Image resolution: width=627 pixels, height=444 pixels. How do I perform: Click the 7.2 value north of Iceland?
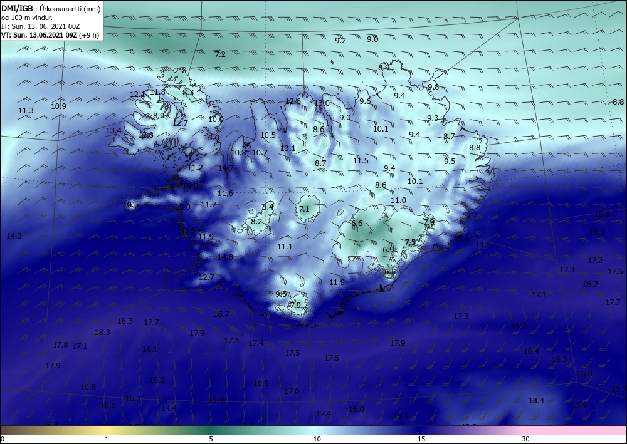pos(220,54)
